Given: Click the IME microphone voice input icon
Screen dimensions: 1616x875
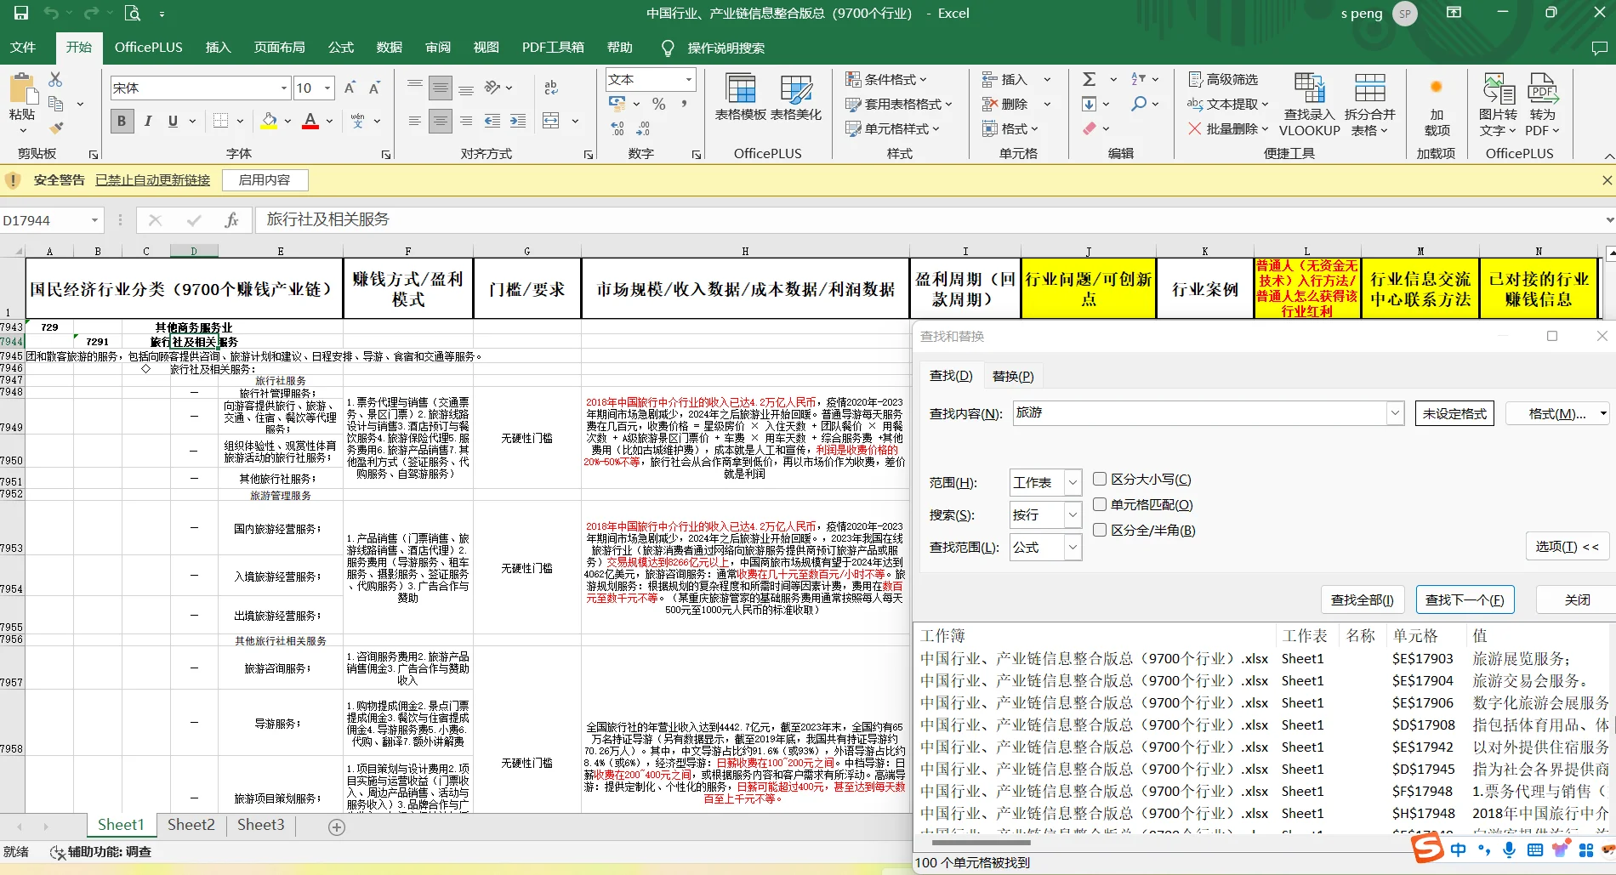Looking at the screenshot, I should click(x=1509, y=849).
